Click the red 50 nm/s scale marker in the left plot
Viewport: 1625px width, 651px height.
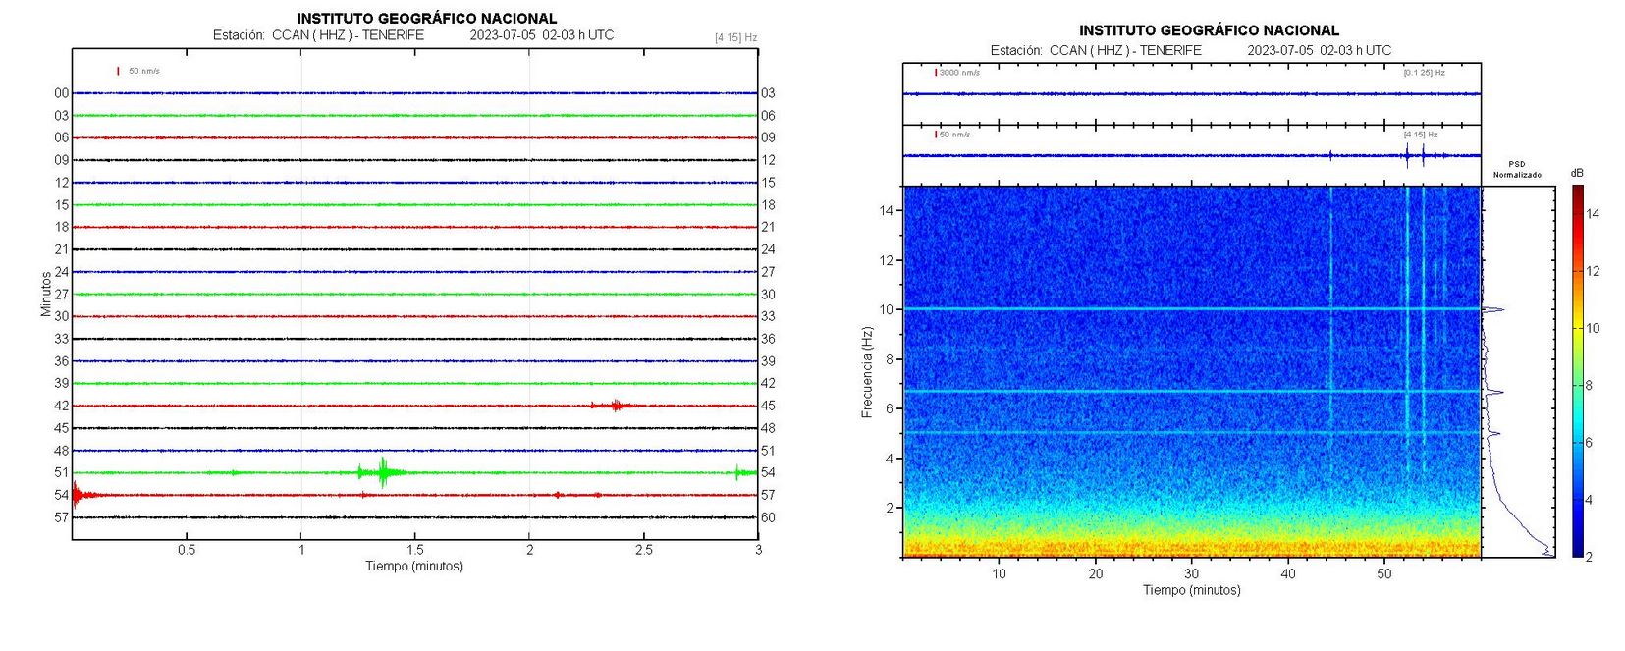pos(118,71)
